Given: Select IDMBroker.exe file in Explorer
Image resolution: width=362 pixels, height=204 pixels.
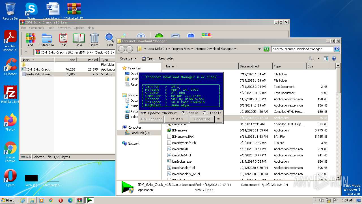Looking at the screenshot, I should [x=182, y=161].
